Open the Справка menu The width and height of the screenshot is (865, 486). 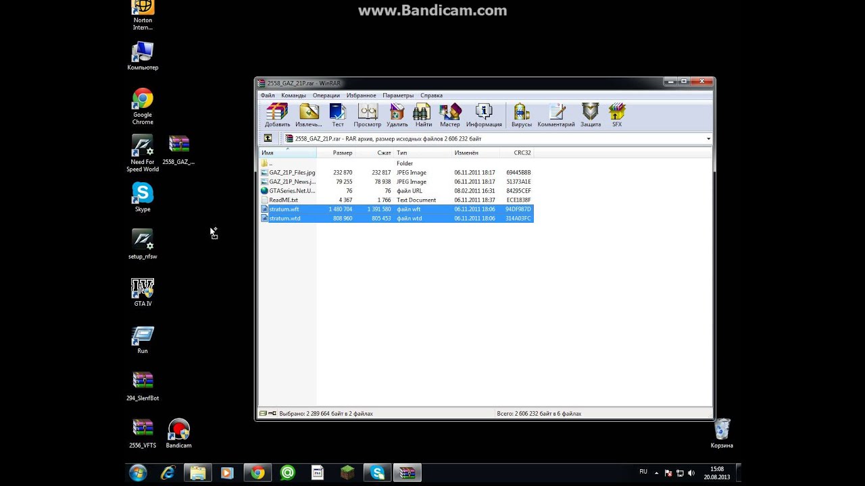[x=431, y=95]
